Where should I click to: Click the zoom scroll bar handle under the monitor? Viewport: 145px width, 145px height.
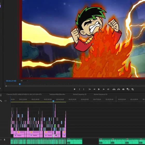click(6, 86)
